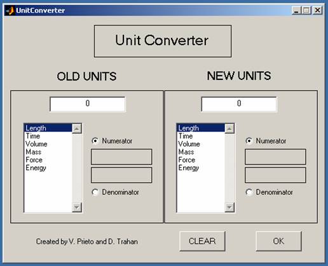This screenshot has height=266, width=328.
Task: Click Old Units listbox scroll up arrow
Action: pos(77,128)
